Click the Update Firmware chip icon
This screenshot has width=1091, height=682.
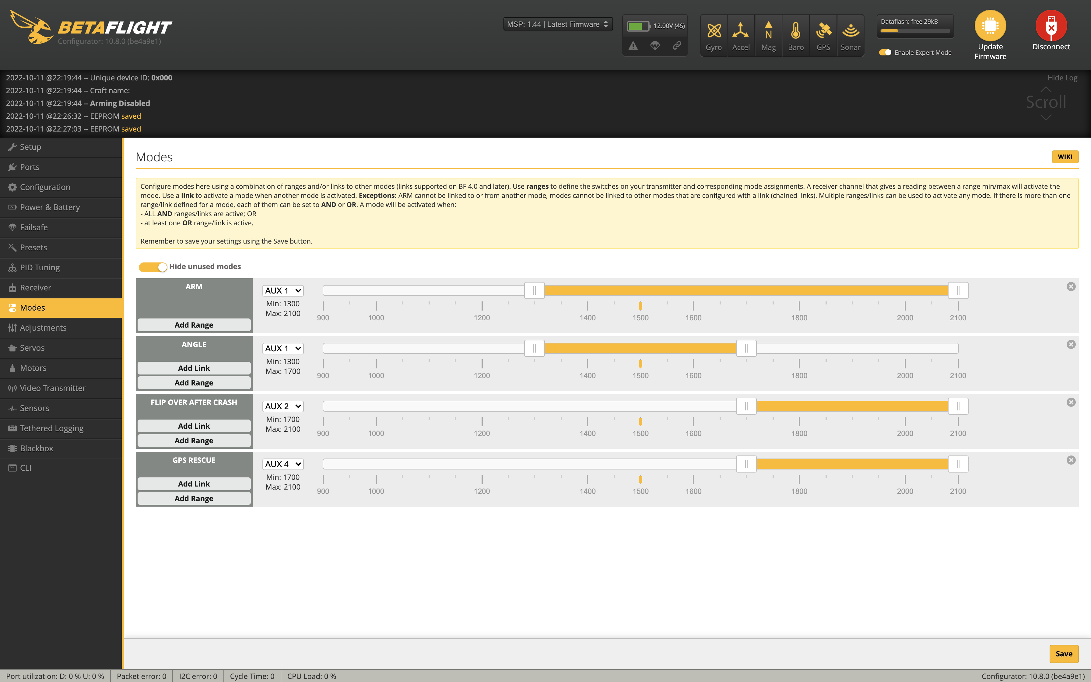pos(990,26)
